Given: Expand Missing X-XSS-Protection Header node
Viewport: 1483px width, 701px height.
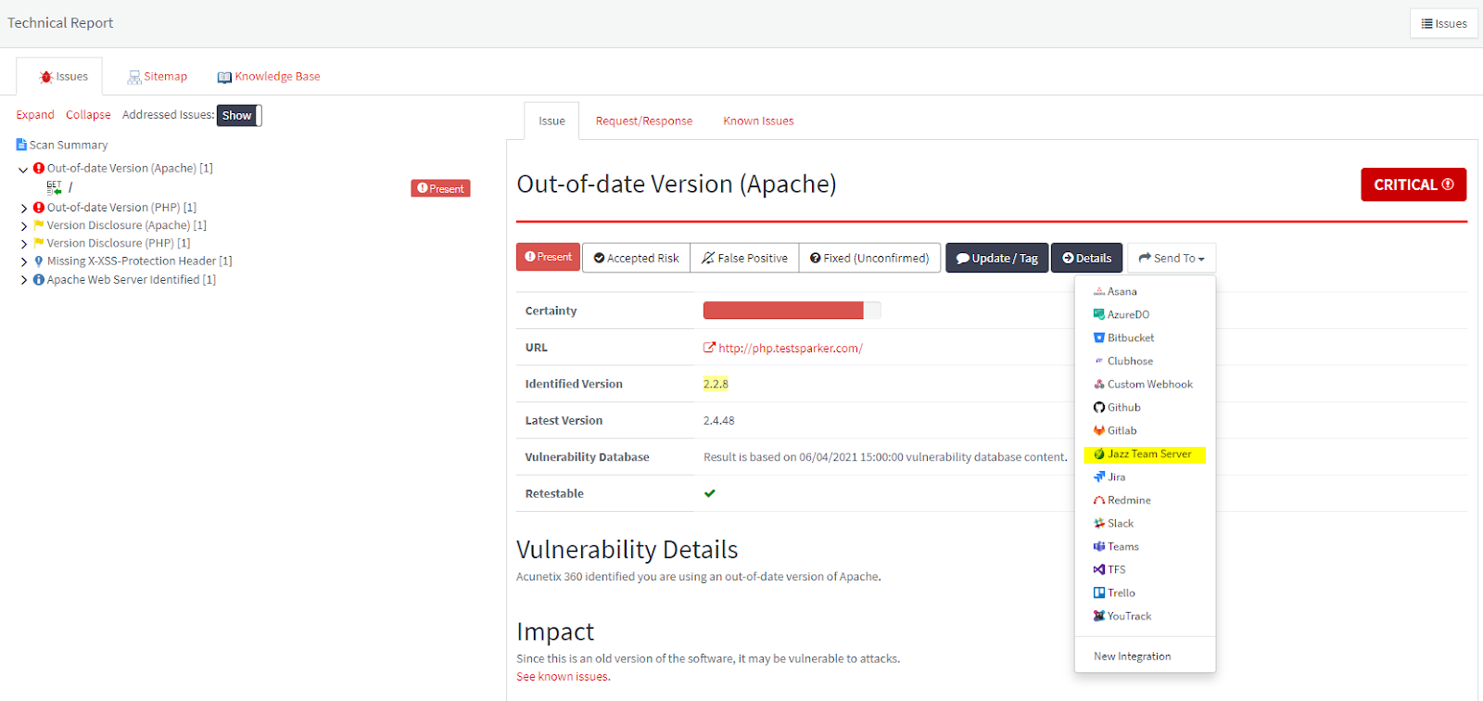Looking at the screenshot, I should coord(23,262).
